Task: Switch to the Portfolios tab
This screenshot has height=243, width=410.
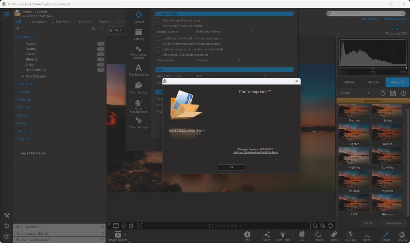Action: (64, 22)
